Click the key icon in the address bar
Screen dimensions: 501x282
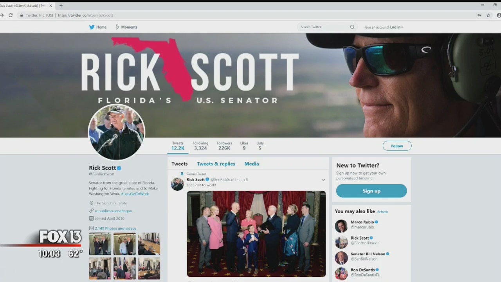[479, 15]
